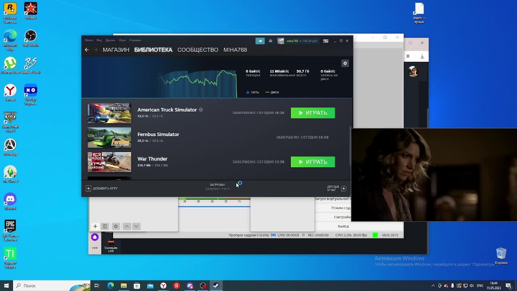Open Discord desktop shortcut
517x291 pixels.
[x=10, y=201]
